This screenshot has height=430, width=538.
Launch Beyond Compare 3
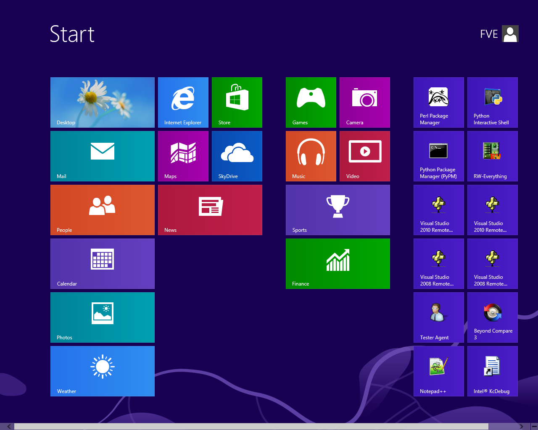point(493,317)
